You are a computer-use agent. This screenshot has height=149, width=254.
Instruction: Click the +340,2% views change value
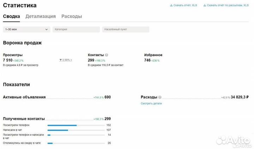click(x=18, y=61)
